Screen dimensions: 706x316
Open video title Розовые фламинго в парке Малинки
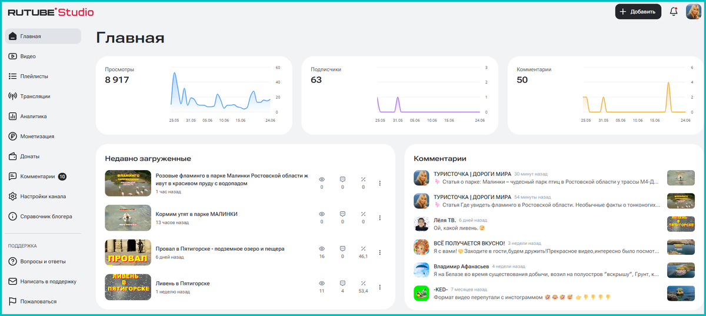point(232,179)
